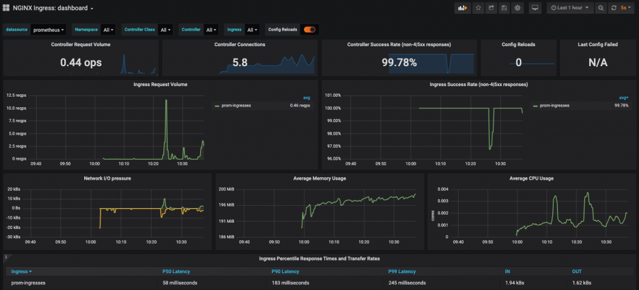The width and height of the screenshot is (639, 290).
Task: Click prom-ingresses legend color in Success Rate
Action: point(535,105)
